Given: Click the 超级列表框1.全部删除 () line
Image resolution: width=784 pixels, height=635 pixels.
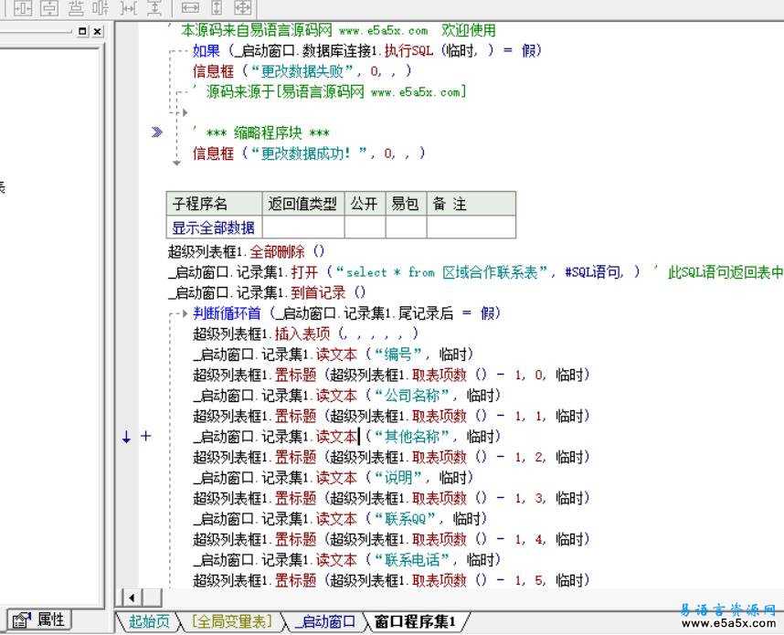Looking at the screenshot, I should (x=246, y=251).
